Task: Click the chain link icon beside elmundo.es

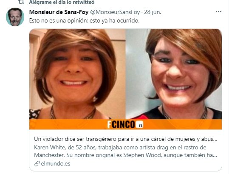Action: [37, 164]
